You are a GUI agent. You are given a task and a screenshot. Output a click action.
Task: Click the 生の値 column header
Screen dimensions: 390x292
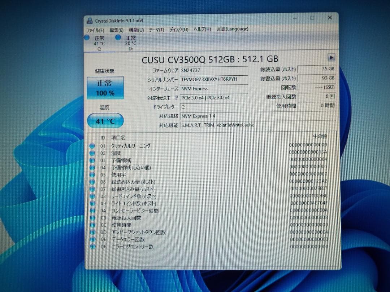point(321,137)
